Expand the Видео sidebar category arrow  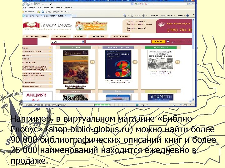(50, 58)
